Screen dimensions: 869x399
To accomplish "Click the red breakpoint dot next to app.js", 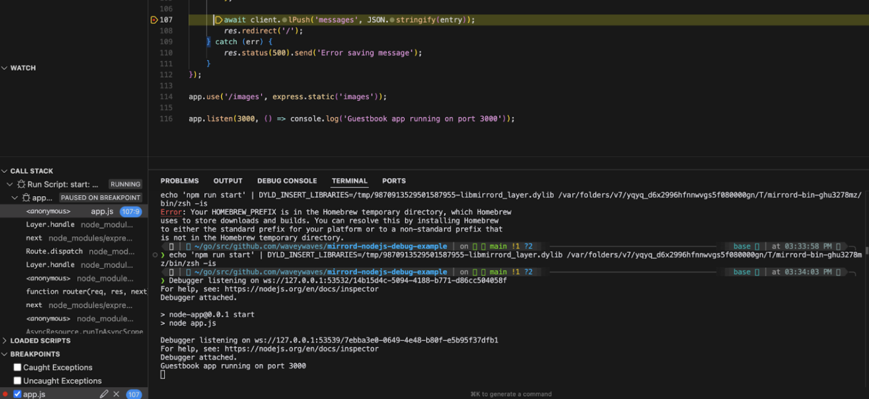I will pyautogui.click(x=5, y=394).
